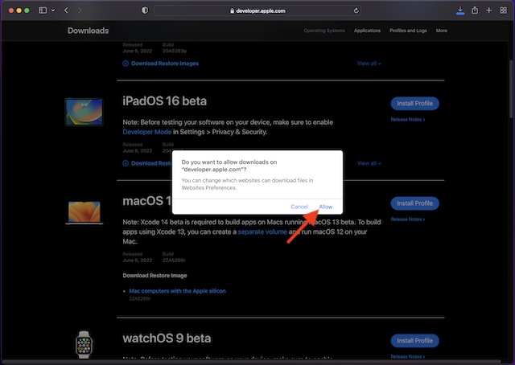Go forward with the forward arrow
Image resolution: width=515 pixels, height=365 pixels.
coord(80,10)
